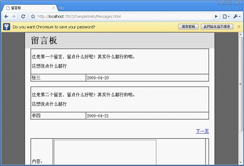The width and height of the screenshot is (244, 166).
Task: Click author name 张三
Action: tap(36, 77)
